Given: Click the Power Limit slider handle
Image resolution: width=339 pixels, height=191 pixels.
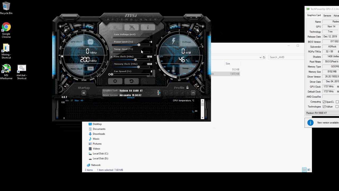Looking at the screenshot, I should pyautogui.click(x=139, y=45).
